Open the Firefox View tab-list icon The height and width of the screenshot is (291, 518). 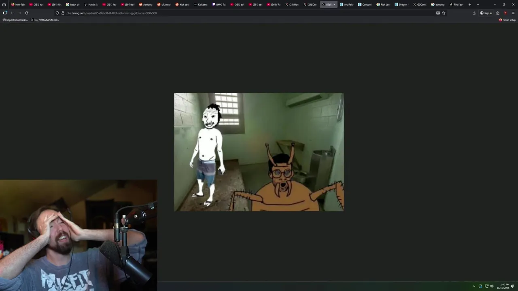coord(4,4)
